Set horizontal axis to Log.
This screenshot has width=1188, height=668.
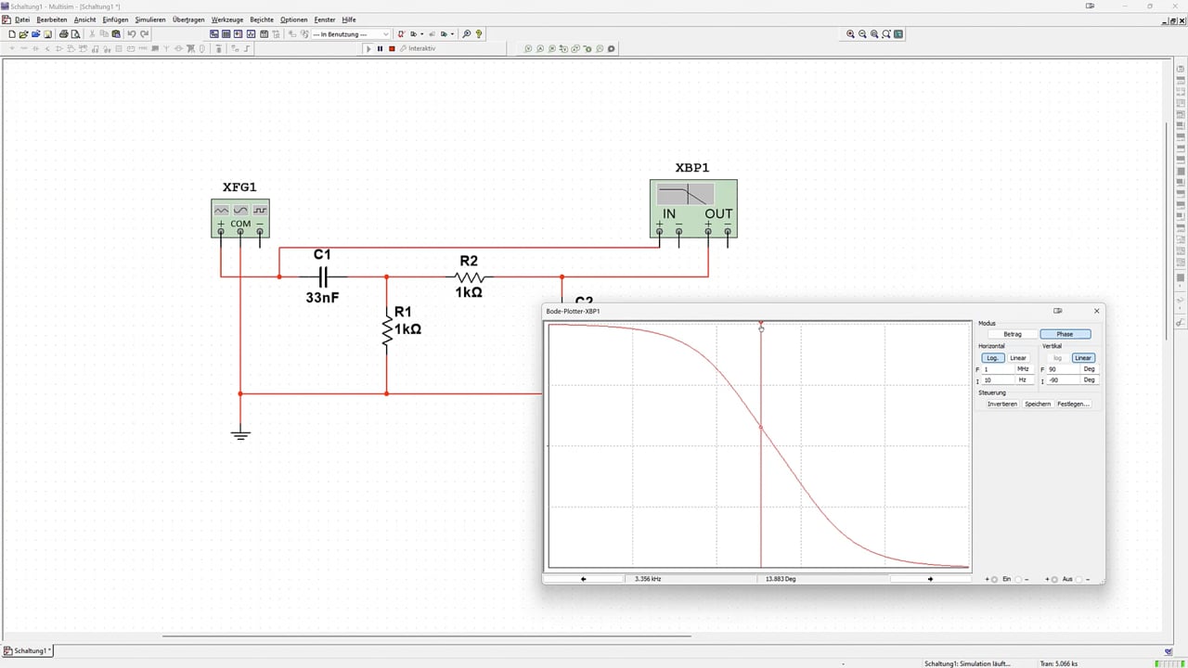coord(992,358)
